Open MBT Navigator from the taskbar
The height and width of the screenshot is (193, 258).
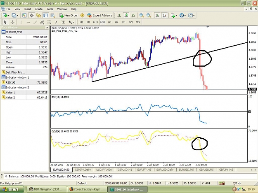(x=47, y=189)
